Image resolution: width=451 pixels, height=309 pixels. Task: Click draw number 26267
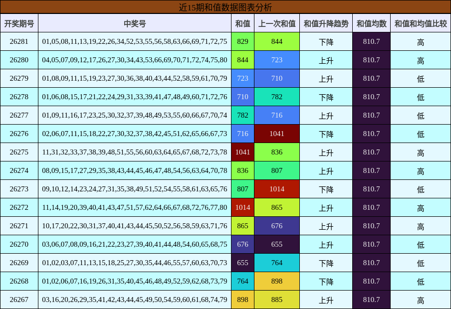[x=19, y=300]
